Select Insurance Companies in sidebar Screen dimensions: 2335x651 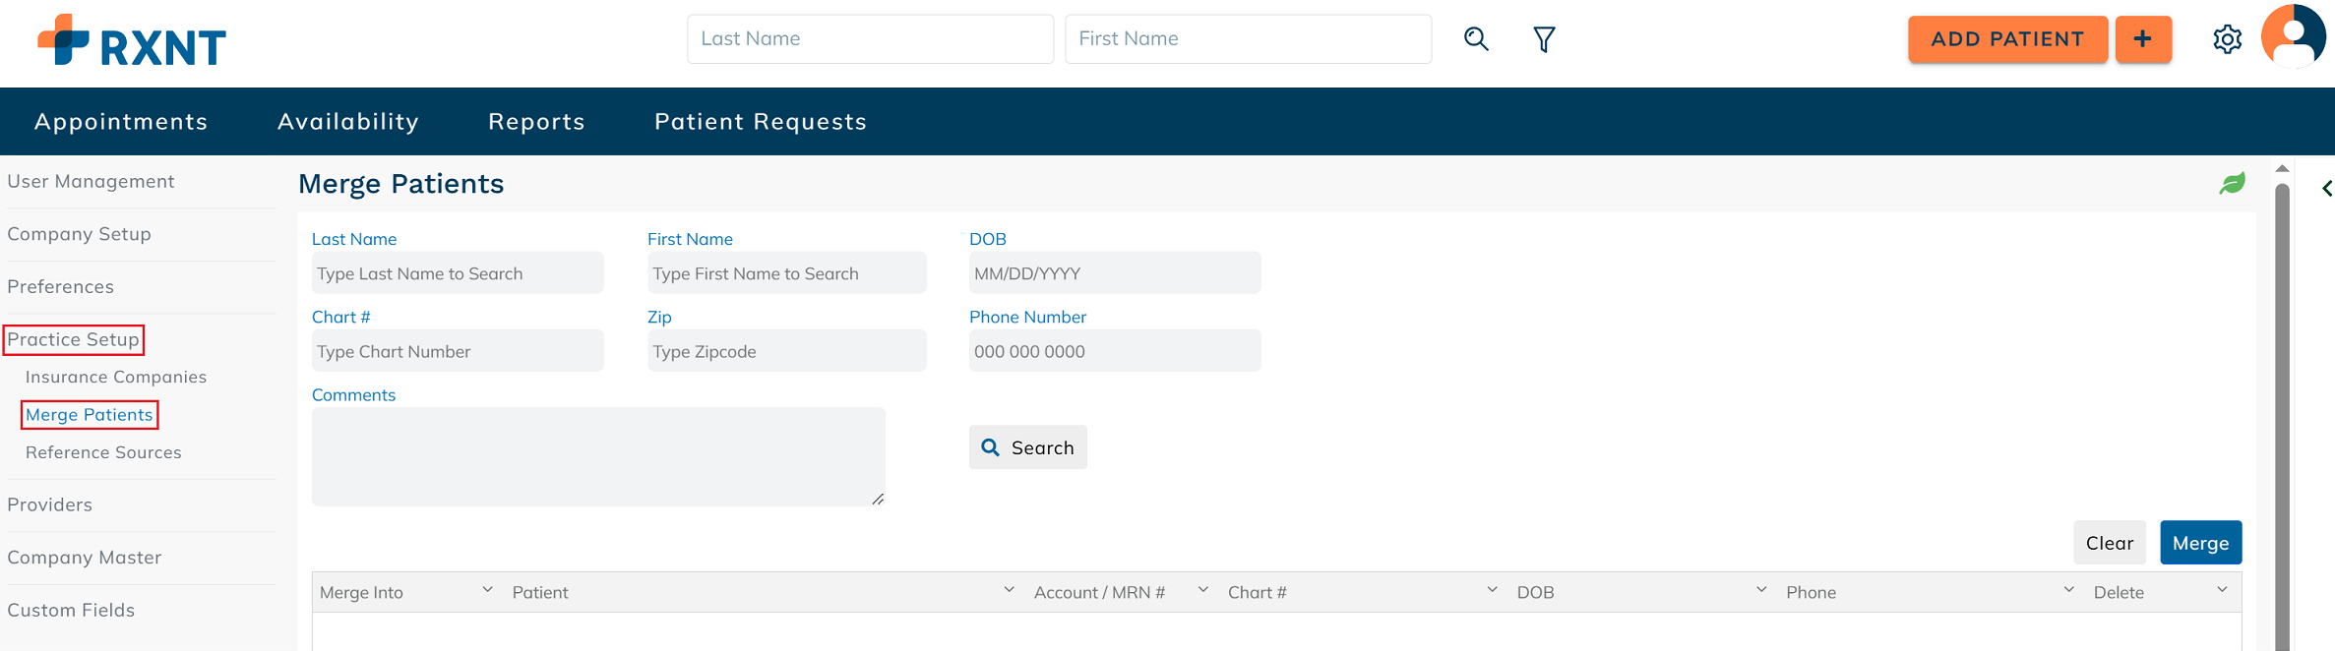point(116,378)
